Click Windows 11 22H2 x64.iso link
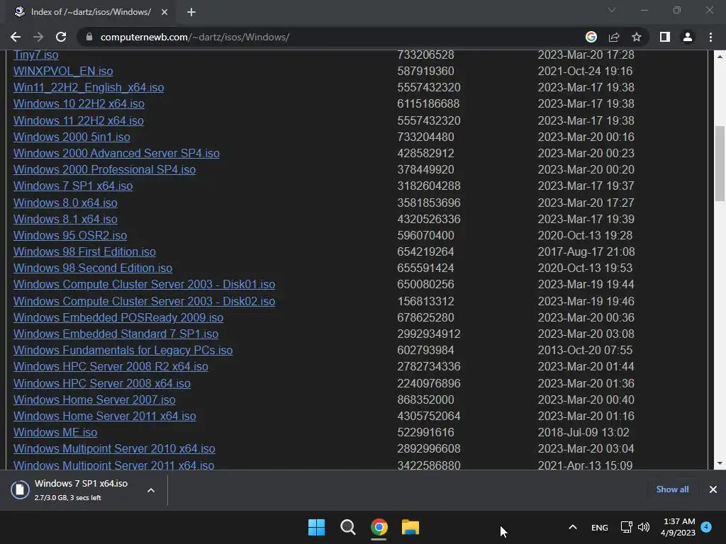Image resolution: width=726 pixels, height=544 pixels. [78, 120]
